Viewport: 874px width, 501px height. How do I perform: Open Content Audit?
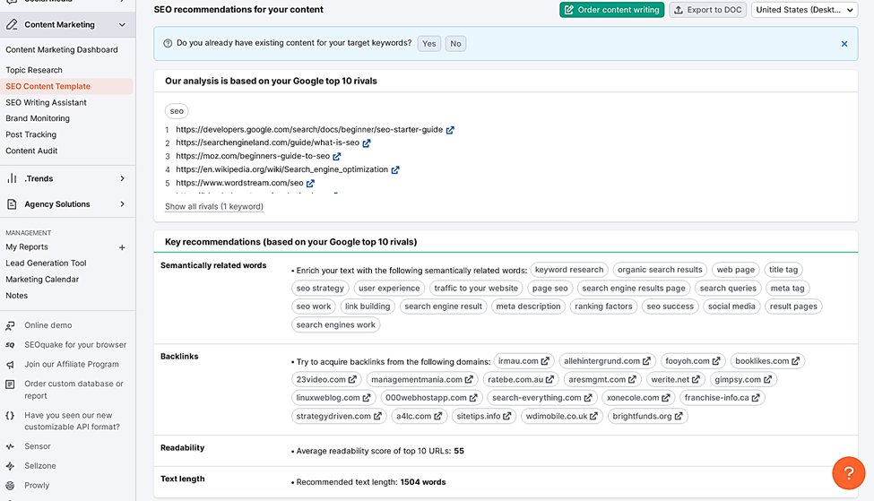[31, 151]
